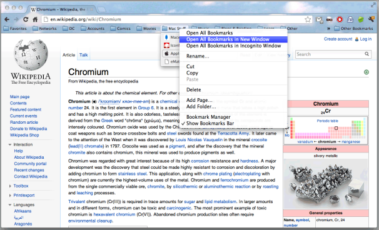Open the Movies bookmark folder
379x230 pixels.
point(146,29)
